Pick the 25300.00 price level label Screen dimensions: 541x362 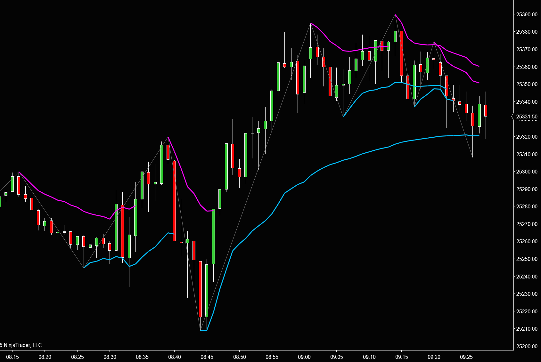point(527,172)
